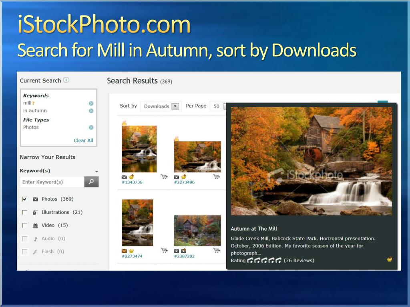Open the thumbnail above #2387282
The image size is (410, 307).
point(197,231)
